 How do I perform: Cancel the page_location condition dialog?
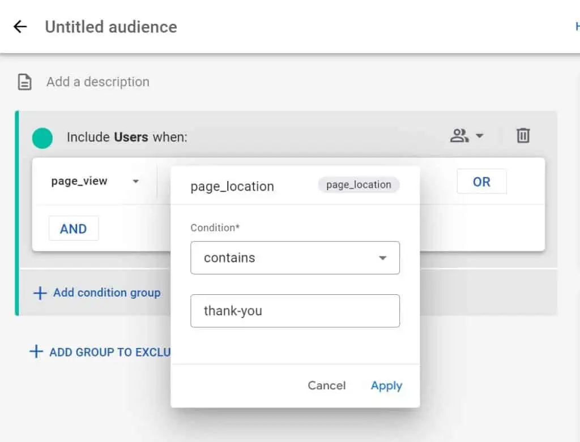[x=326, y=385]
